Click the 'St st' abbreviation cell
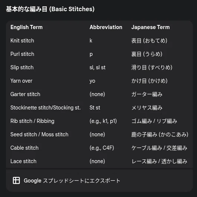 (95, 108)
